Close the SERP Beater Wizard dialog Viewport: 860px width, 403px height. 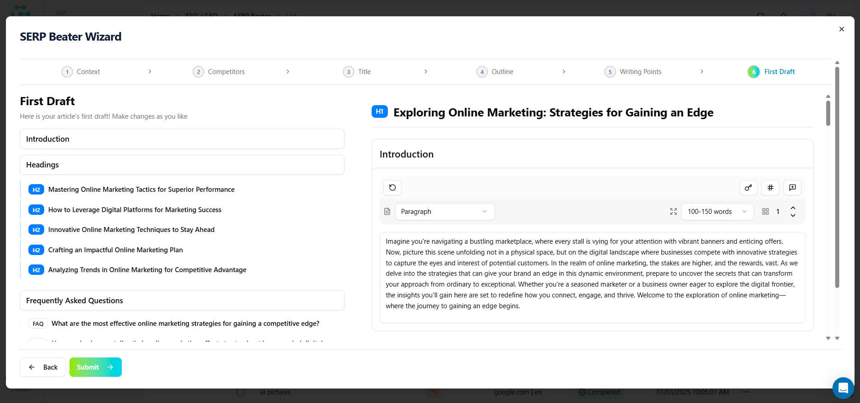(x=842, y=29)
